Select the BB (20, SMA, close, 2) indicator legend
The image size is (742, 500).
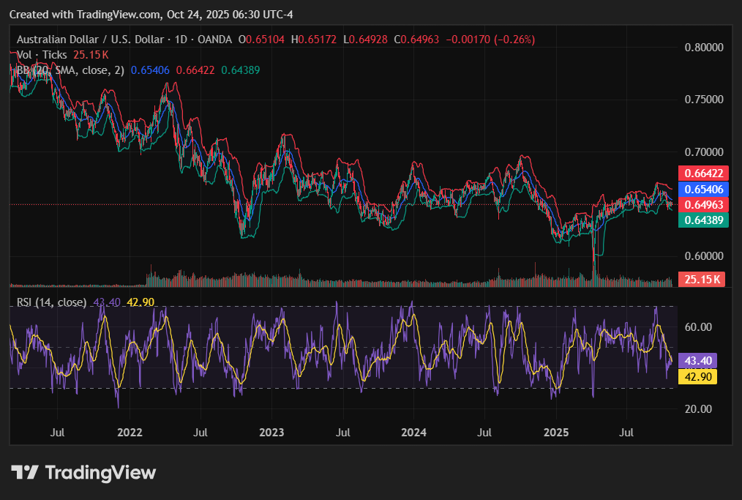pyautogui.click(x=70, y=70)
